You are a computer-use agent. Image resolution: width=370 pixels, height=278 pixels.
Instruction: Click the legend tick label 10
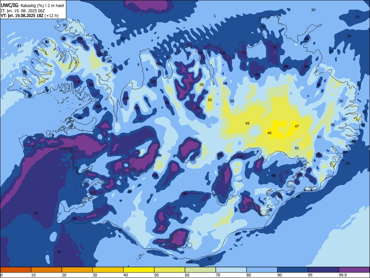[x=33, y=275]
